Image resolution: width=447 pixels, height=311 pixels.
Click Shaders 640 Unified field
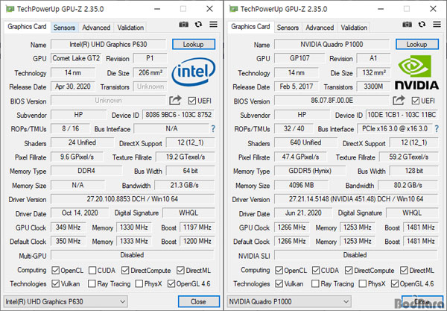[305, 142]
